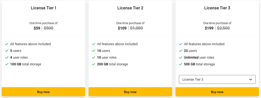Click Buy now under License Tier 1
Image resolution: width=261 pixels, height=98 pixels.
click(x=43, y=92)
